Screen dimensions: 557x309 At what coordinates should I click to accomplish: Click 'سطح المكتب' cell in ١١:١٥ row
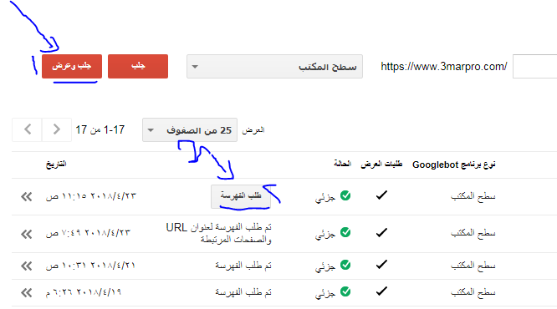click(473, 196)
